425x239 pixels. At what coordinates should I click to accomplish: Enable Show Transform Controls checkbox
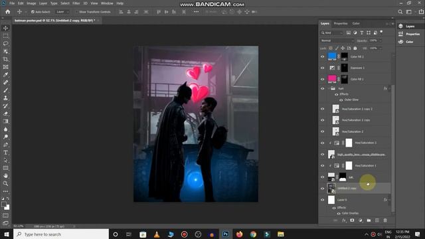coord(76,12)
